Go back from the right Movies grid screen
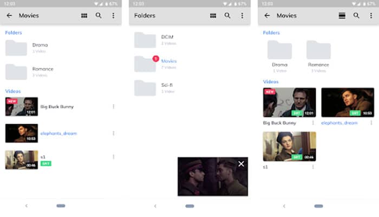 pos(267,16)
